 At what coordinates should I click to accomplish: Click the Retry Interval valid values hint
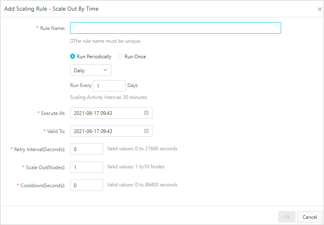coord(142,149)
